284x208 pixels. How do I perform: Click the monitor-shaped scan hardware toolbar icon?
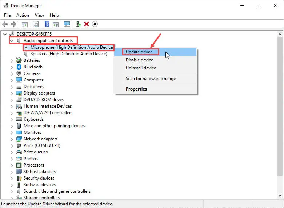click(x=67, y=24)
